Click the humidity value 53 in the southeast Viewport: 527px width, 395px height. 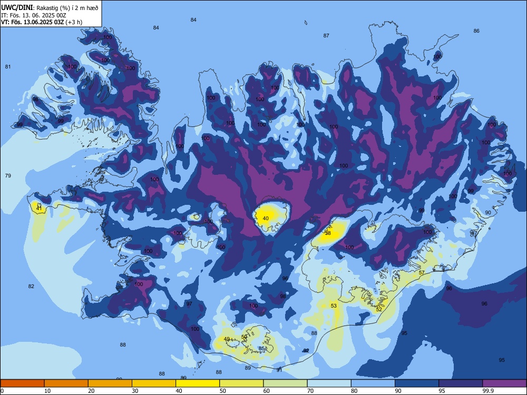click(334, 305)
